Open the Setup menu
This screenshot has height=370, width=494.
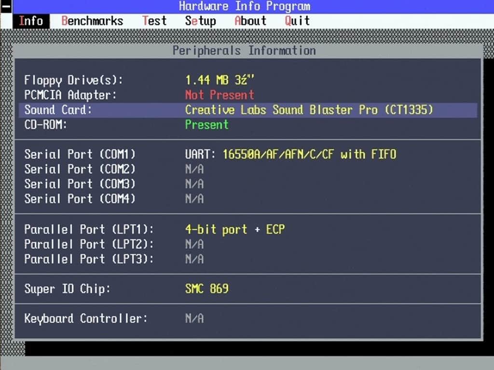point(200,21)
